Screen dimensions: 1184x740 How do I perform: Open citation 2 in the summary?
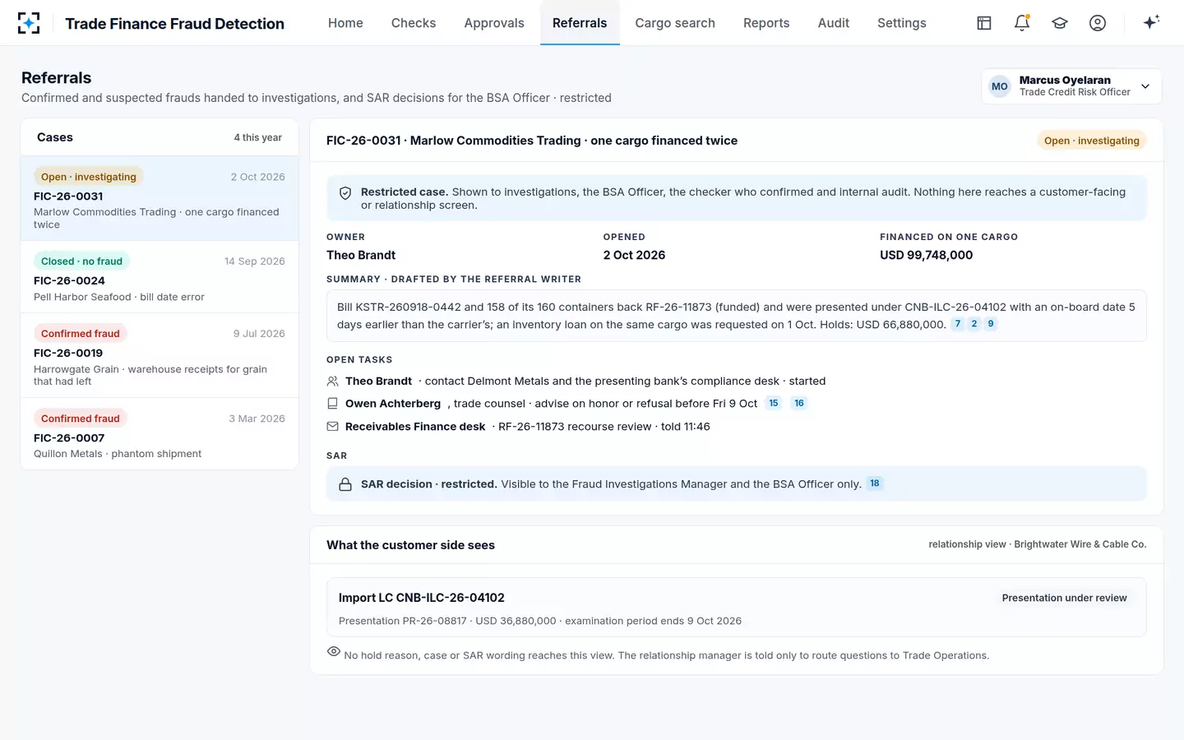974,324
